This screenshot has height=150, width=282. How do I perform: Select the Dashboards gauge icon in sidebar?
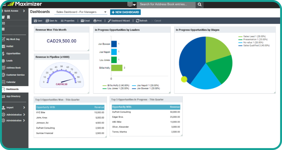[x=3, y=89]
